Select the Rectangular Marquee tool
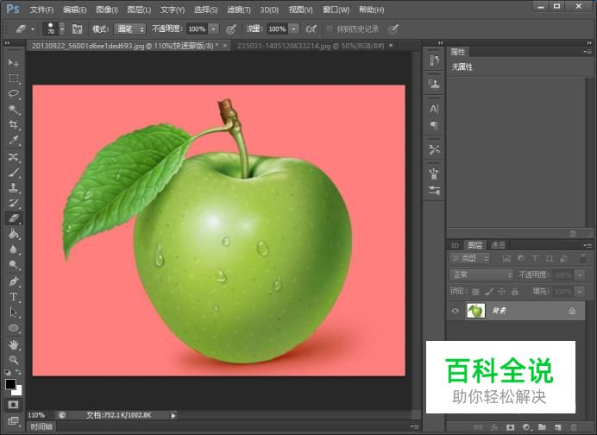Screen dimensions: 597x435 (x=14, y=79)
